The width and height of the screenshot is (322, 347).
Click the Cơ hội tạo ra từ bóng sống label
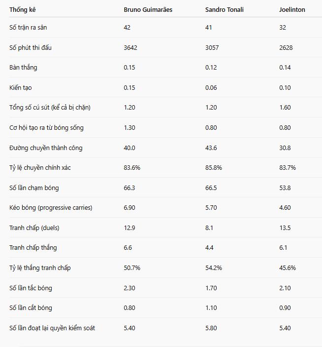coord(46,128)
